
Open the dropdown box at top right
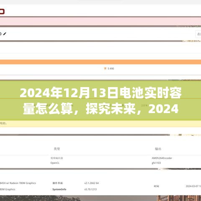[198, 34]
